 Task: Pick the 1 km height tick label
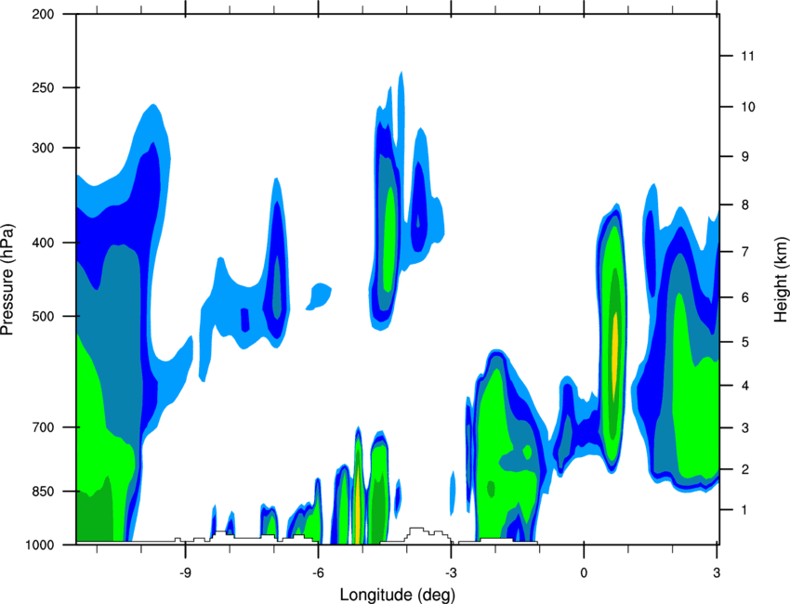pyautogui.click(x=744, y=510)
